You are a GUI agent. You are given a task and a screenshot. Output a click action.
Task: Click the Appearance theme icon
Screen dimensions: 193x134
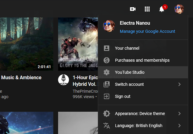click(107, 113)
